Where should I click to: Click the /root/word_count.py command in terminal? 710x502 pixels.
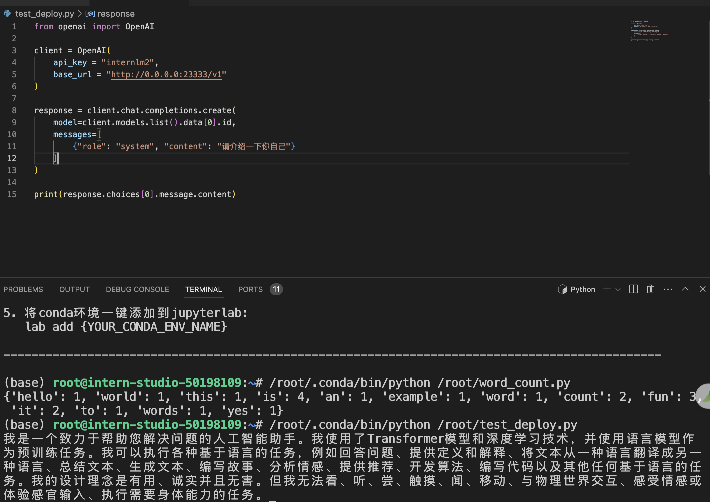[x=420, y=383]
